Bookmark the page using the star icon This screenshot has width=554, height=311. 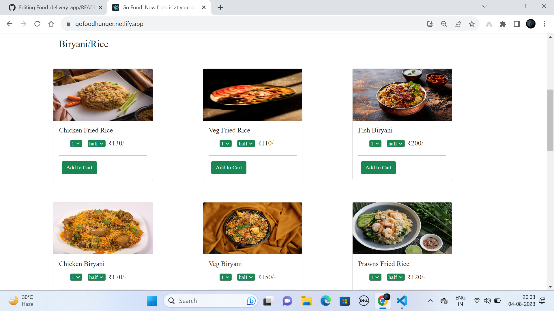click(472, 24)
